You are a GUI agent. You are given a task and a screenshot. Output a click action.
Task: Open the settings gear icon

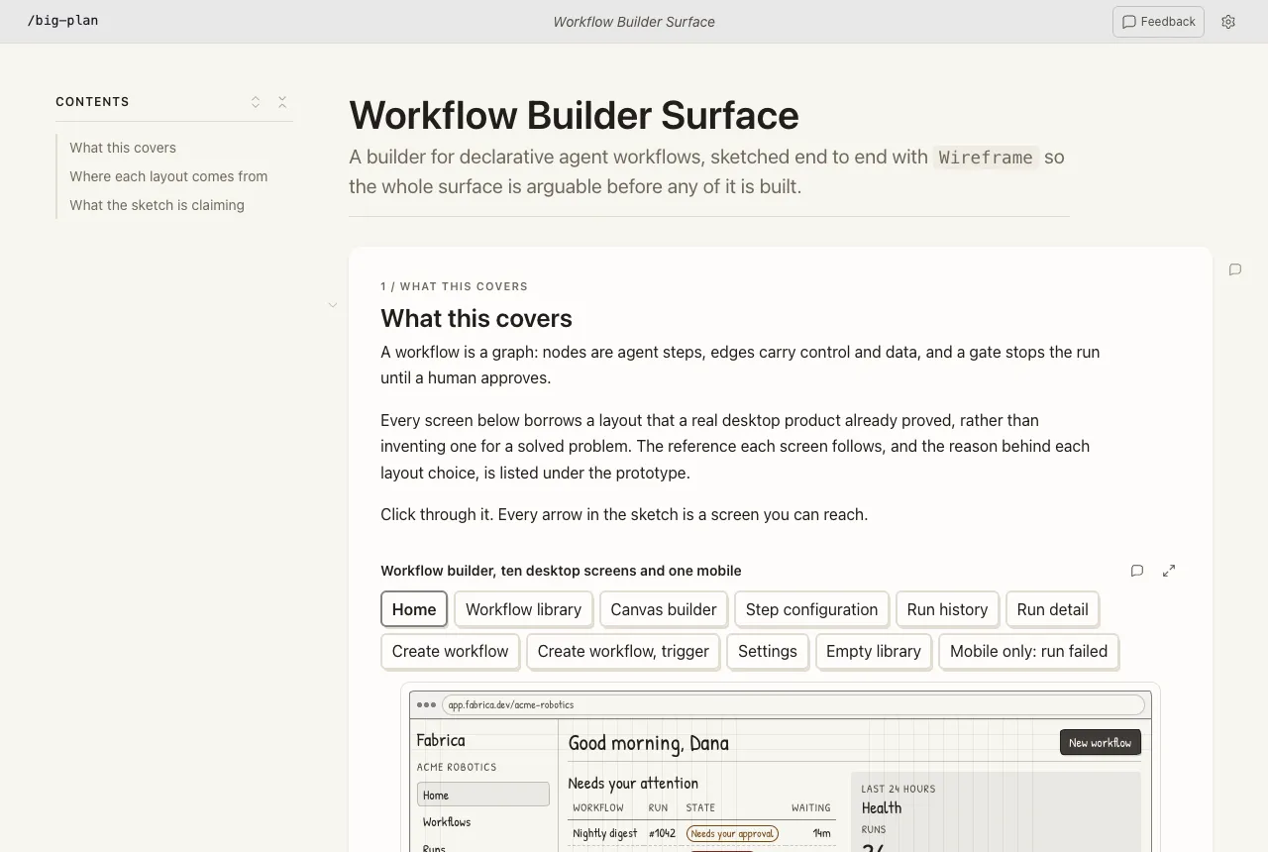click(x=1228, y=22)
